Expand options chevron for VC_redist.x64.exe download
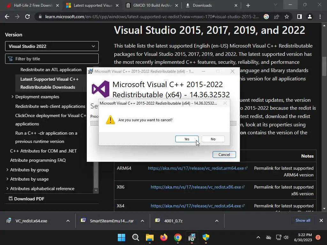Viewport: 327px width, 245px height. 68,221
